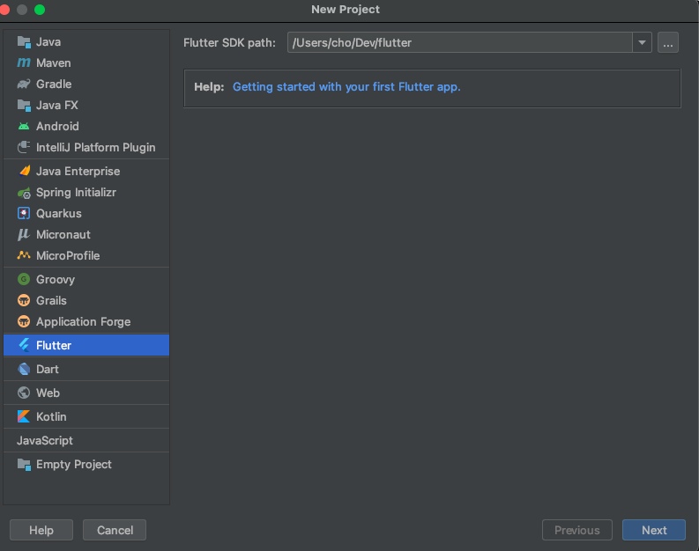This screenshot has height=551, width=699.
Task: Click the Help button
Action: (41, 530)
